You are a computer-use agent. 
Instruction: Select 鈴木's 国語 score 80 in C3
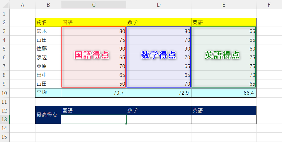pos(94,31)
